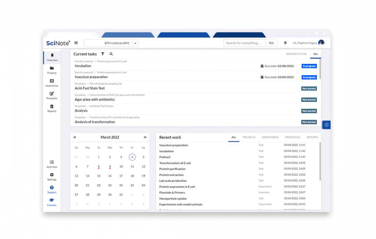The image size is (376, 239).
Task: Open the Courses section
Action: (x=51, y=202)
